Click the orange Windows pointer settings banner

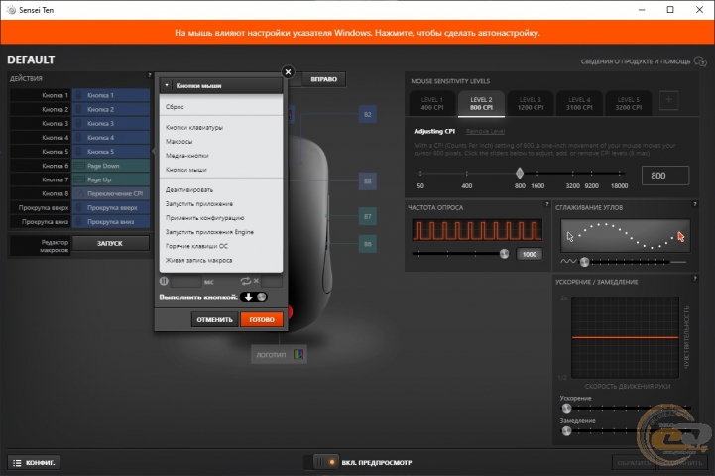point(357,33)
